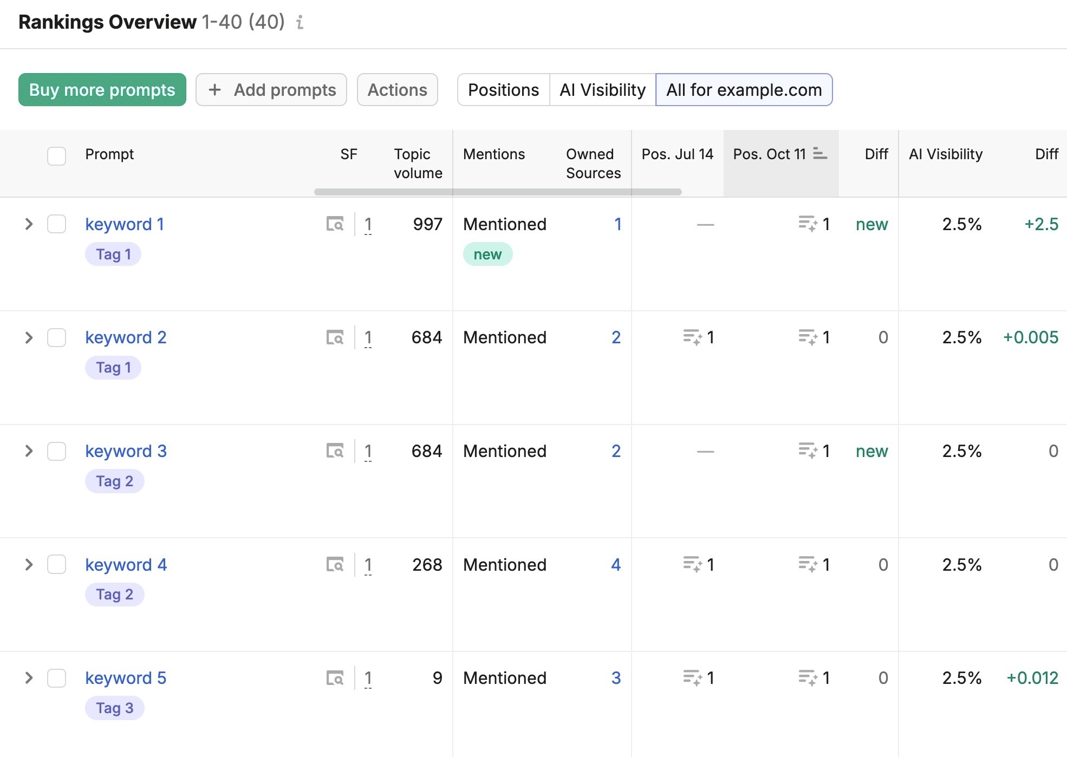Screen dimensions: 1067x757
Task: Click AI position icon for keyword 5 Oct 11
Action: coord(808,677)
